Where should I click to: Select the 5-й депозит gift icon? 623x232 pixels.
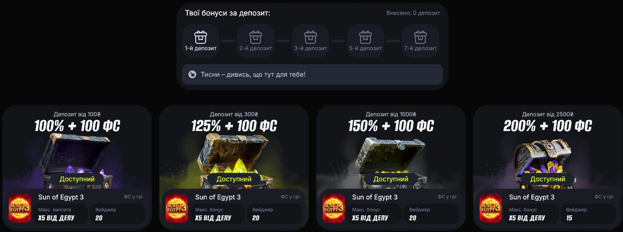click(365, 37)
